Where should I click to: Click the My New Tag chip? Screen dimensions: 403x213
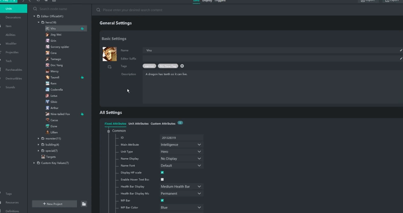168,66
